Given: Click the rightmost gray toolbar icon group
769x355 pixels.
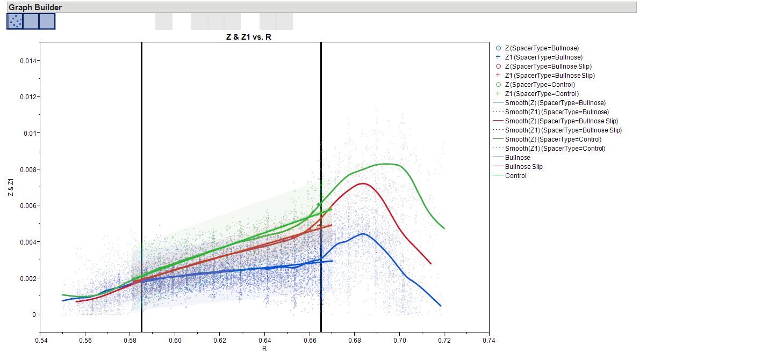Looking at the screenshot, I should (x=277, y=21).
